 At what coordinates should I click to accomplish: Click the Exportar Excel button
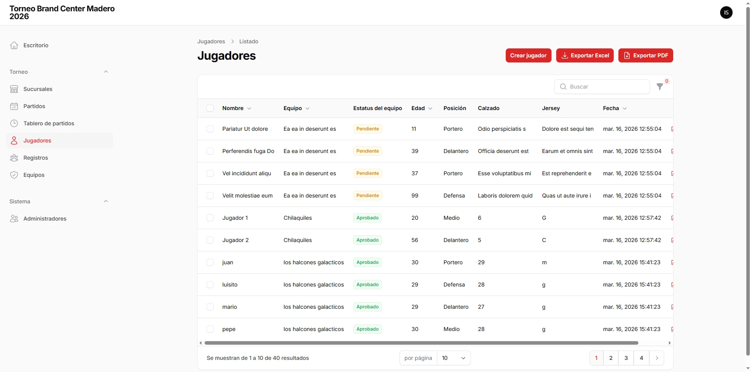585,55
